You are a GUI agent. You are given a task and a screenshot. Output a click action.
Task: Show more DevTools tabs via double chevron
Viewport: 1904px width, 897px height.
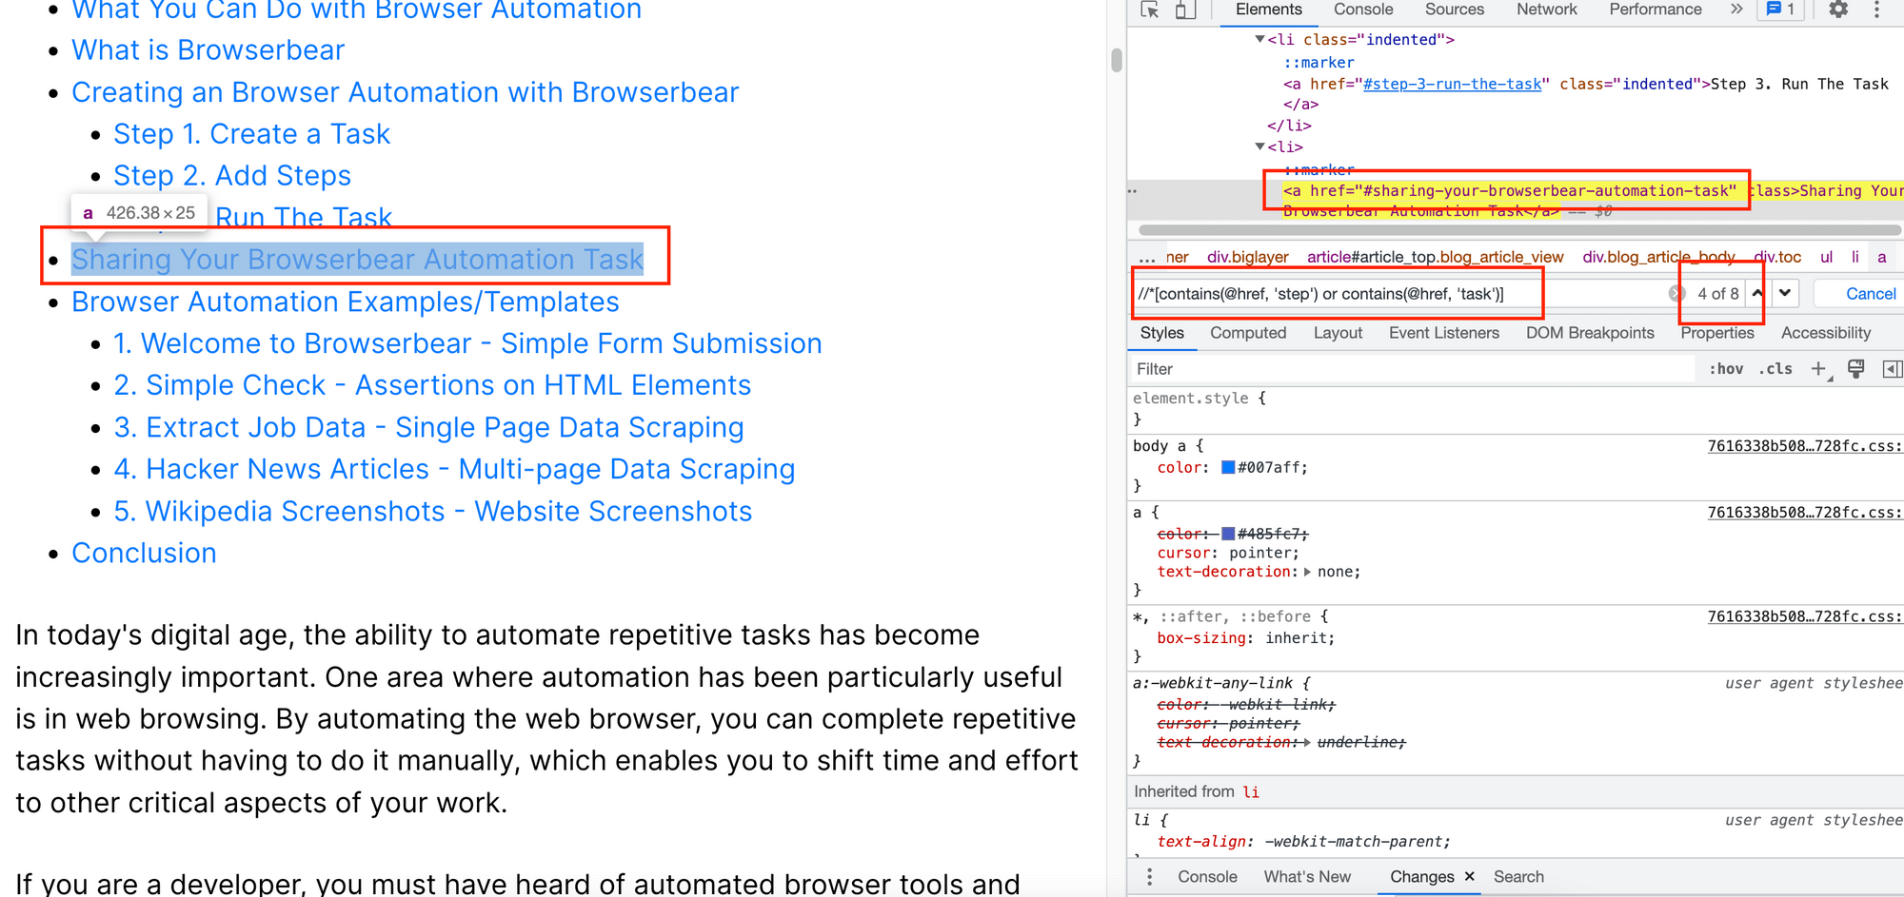[1736, 10]
